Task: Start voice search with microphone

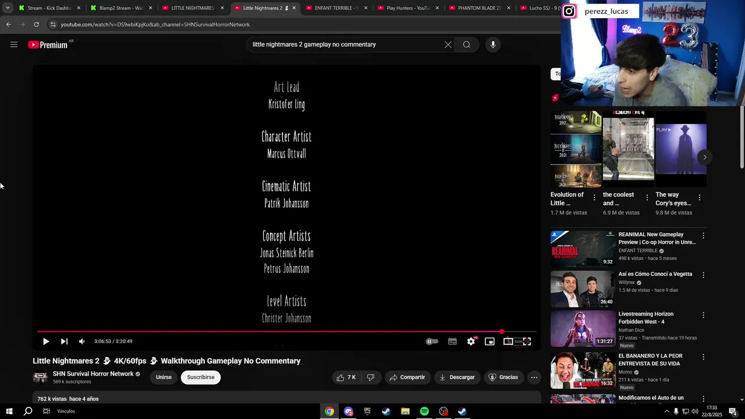Action: coord(493,44)
